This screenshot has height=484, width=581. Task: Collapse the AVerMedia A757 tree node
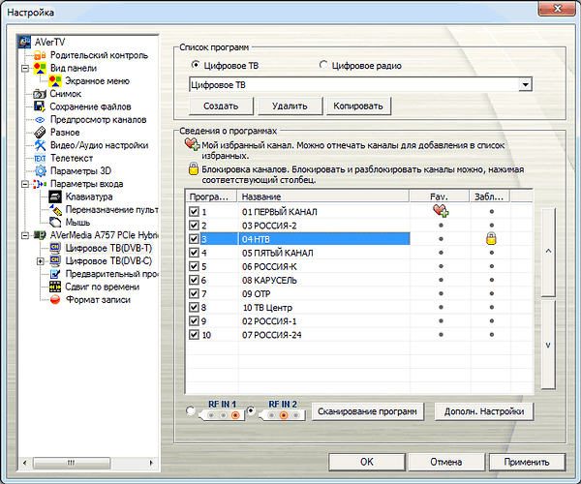[25, 235]
